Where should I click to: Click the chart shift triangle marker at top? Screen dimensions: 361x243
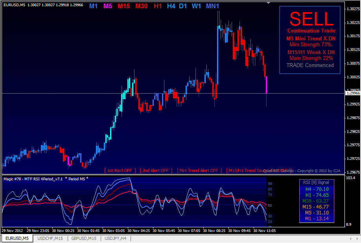pyautogui.click(x=268, y=3)
